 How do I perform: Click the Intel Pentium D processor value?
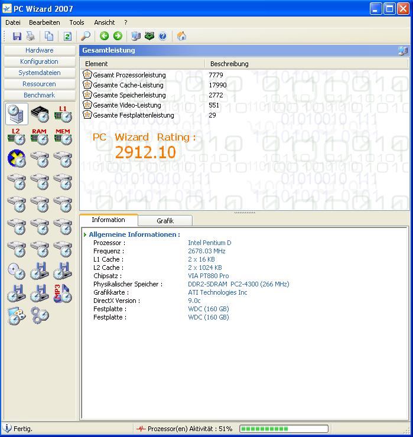click(210, 243)
